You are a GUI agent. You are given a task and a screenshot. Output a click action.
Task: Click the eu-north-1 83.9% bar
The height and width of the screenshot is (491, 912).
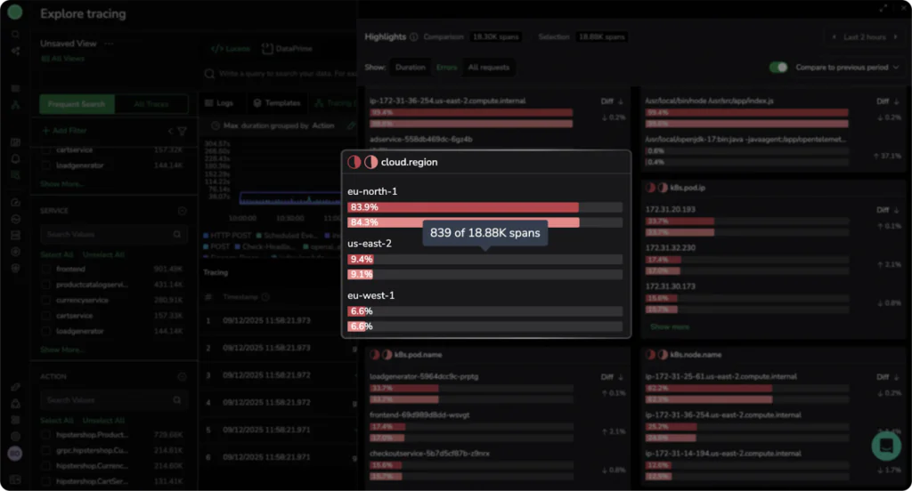click(x=463, y=207)
